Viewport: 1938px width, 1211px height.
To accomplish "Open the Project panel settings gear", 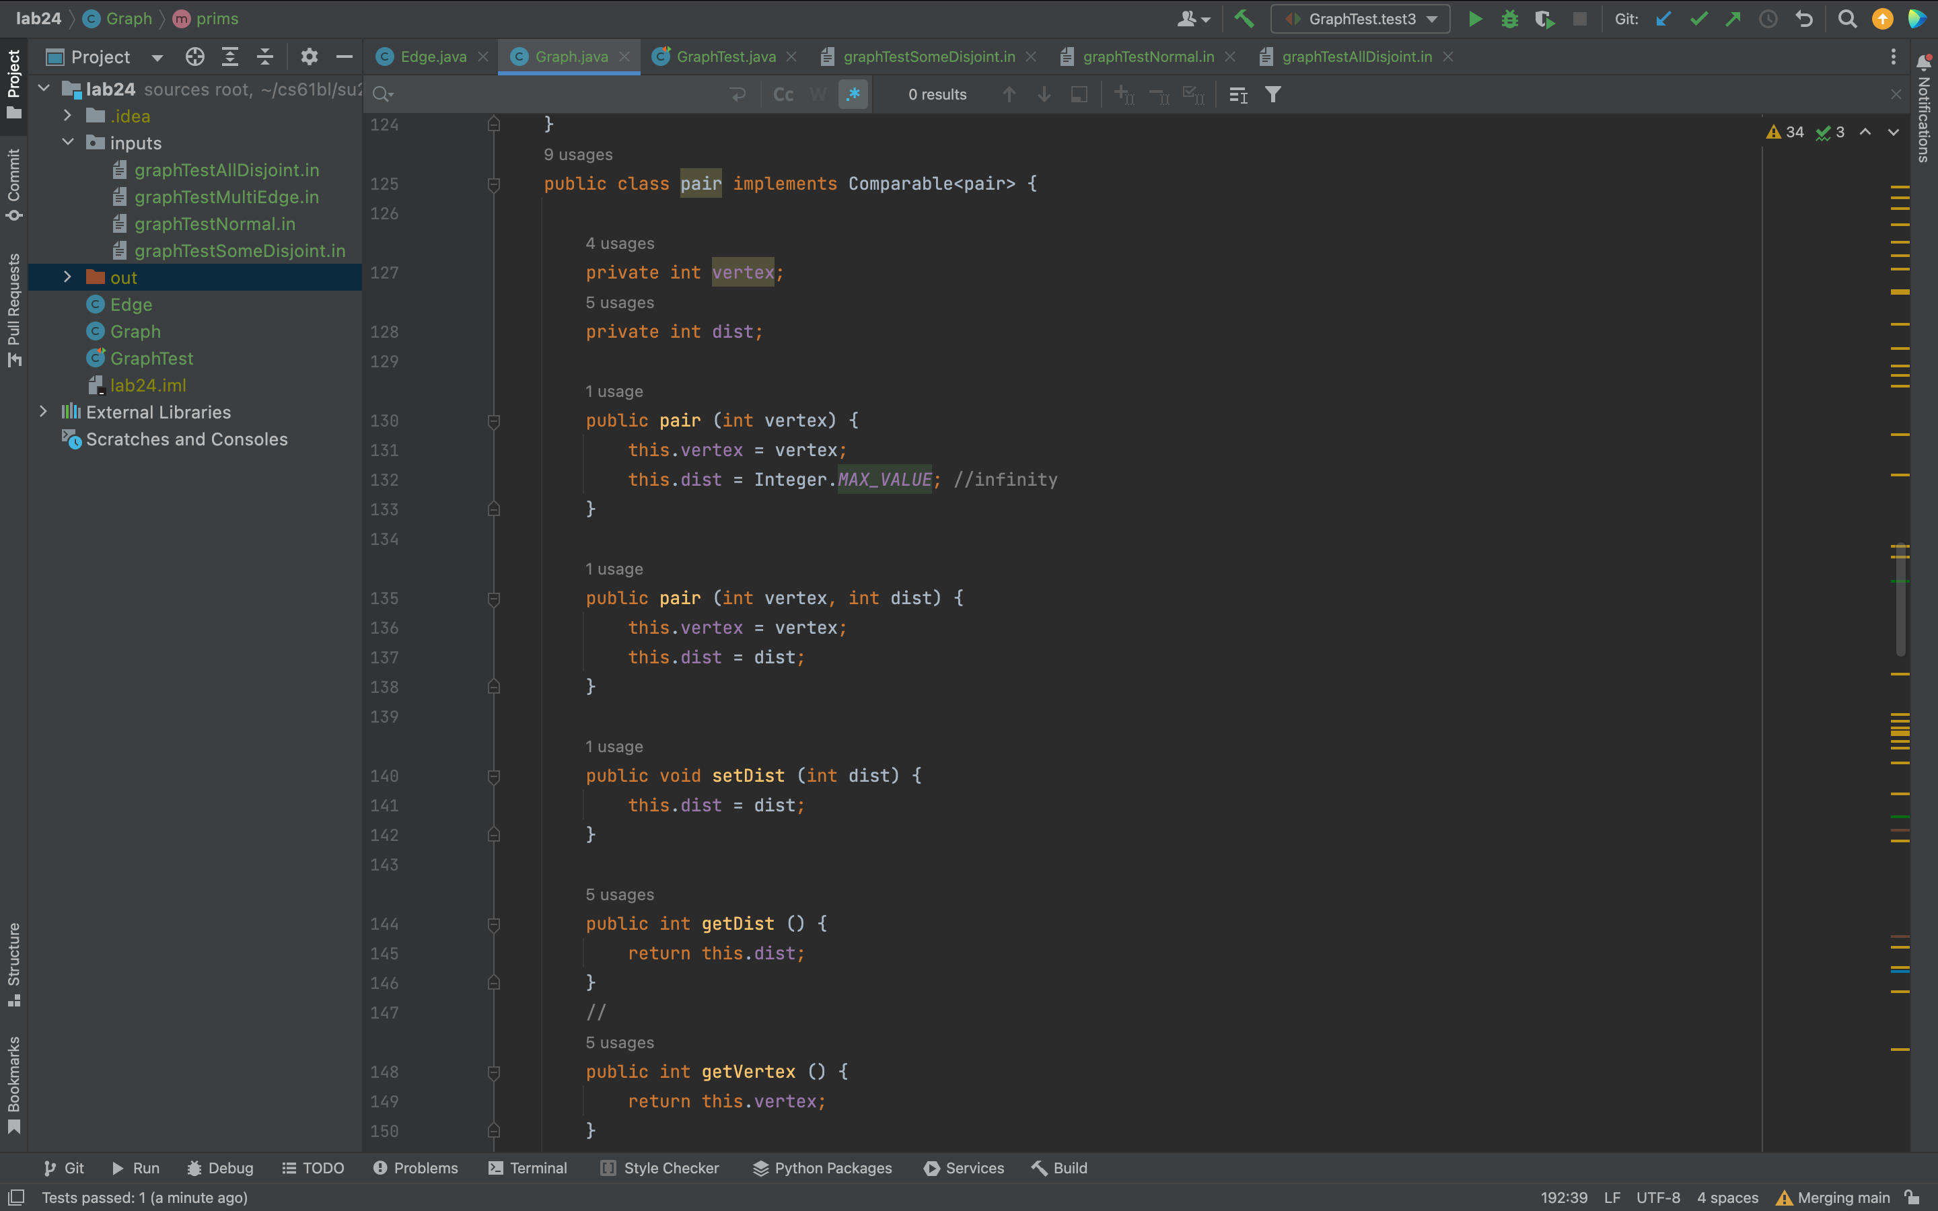I will point(309,57).
